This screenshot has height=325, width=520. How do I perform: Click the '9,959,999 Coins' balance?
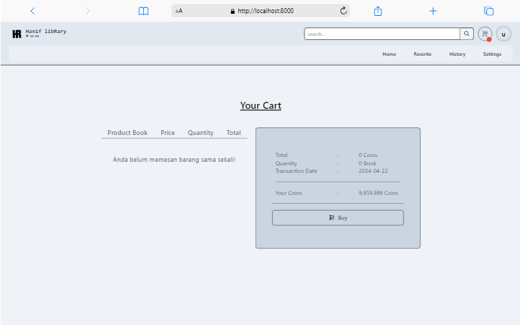(378, 193)
